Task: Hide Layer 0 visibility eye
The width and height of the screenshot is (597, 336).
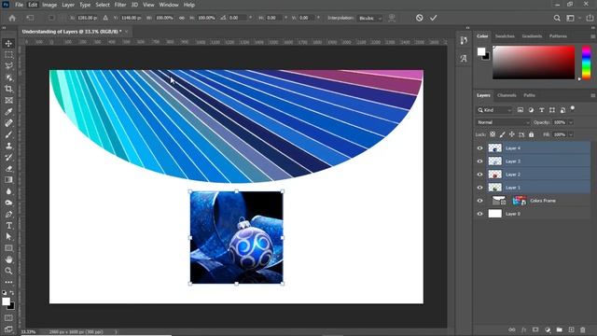Action: click(479, 214)
